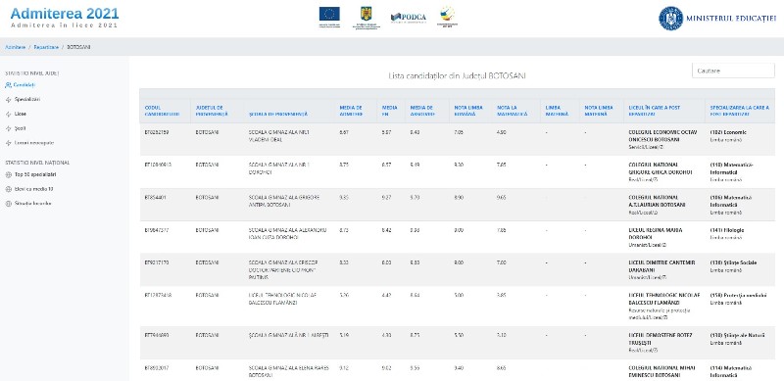Open the Candidați sidebar item
The height and width of the screenshot is (381, 784).
[x=24, y=85]
